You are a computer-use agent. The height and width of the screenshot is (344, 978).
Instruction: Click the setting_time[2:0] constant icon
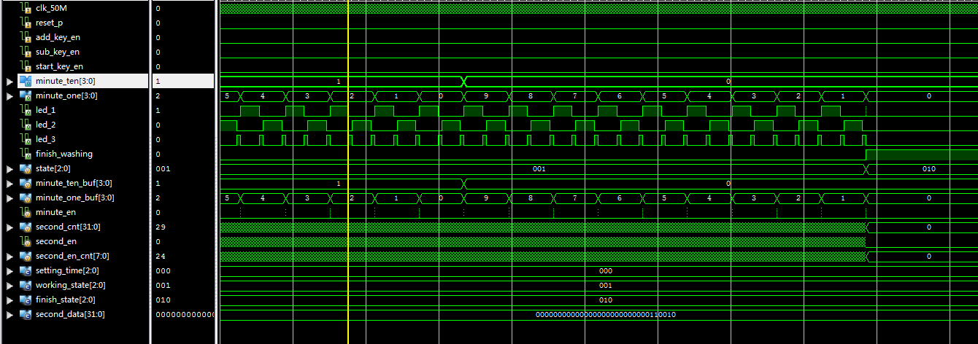[26, 270]
